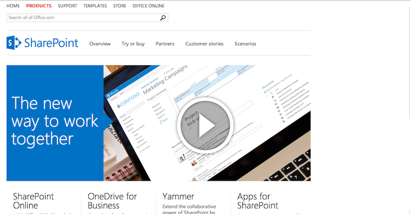
Task: Select the Try or buy tab
Action: click(x=133, y=44)
